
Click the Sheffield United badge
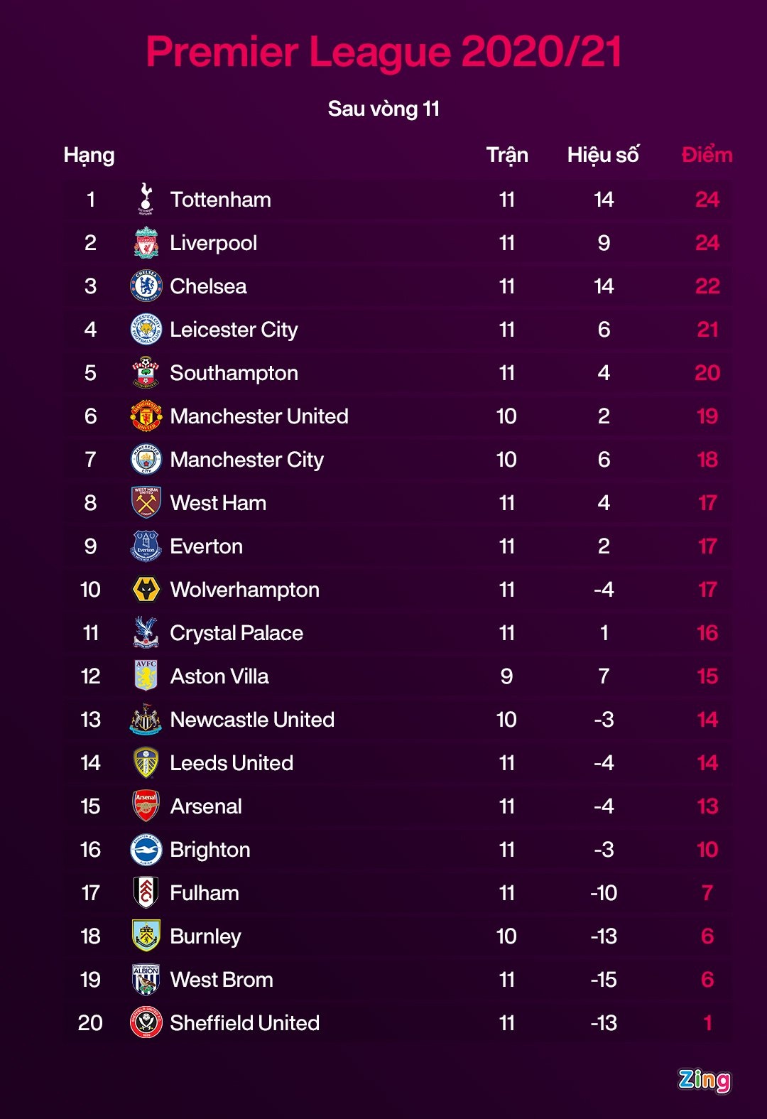[146, 1022]
